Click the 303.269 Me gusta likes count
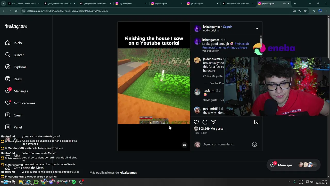The width and height of the screenshot is (330, 186). (211, 129)
